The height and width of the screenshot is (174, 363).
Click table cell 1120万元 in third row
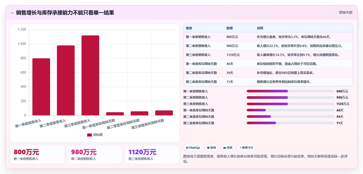[233, 55]
